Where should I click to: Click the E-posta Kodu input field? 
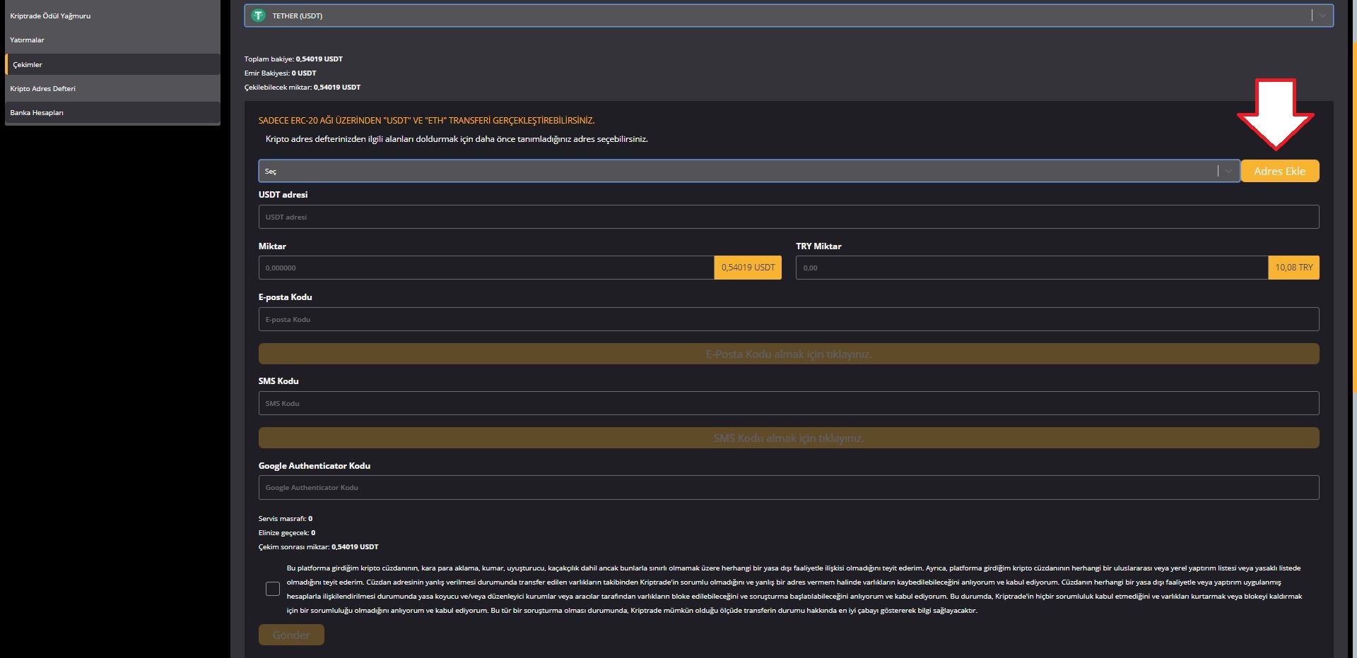pyautogui.click(x=788, y=319)
